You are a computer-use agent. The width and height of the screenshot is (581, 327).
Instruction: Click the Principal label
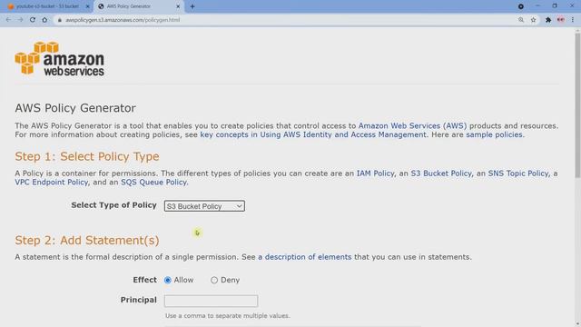pyautogui.click(x=138, y=300)
